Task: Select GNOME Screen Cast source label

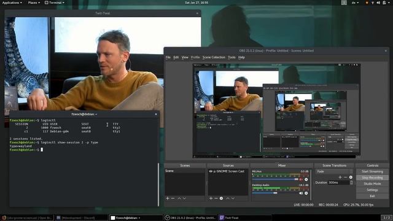Action: [230, 171]
